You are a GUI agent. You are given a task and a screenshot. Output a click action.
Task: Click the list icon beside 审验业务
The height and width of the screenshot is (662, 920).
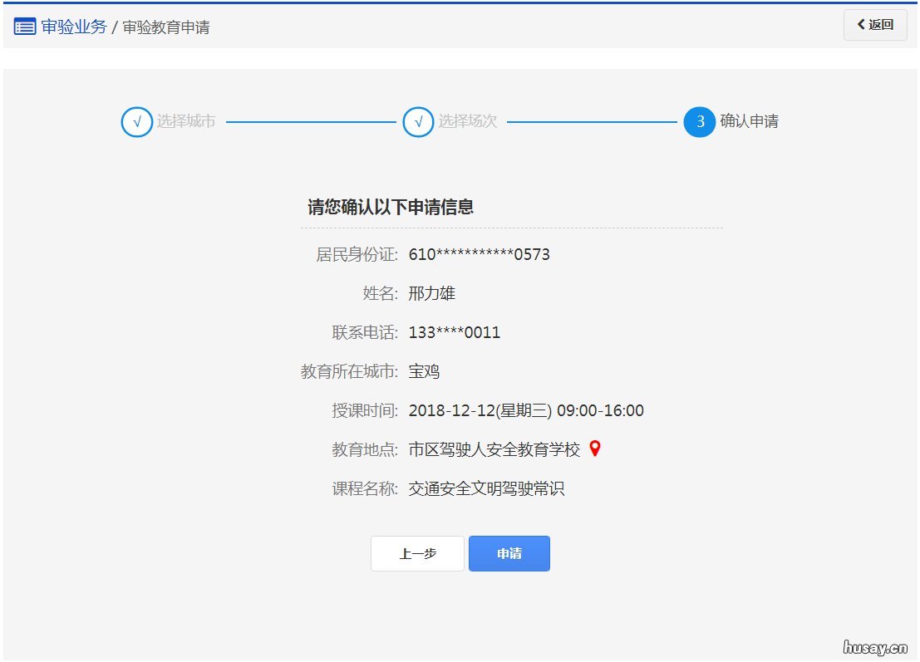coord(25,27)
